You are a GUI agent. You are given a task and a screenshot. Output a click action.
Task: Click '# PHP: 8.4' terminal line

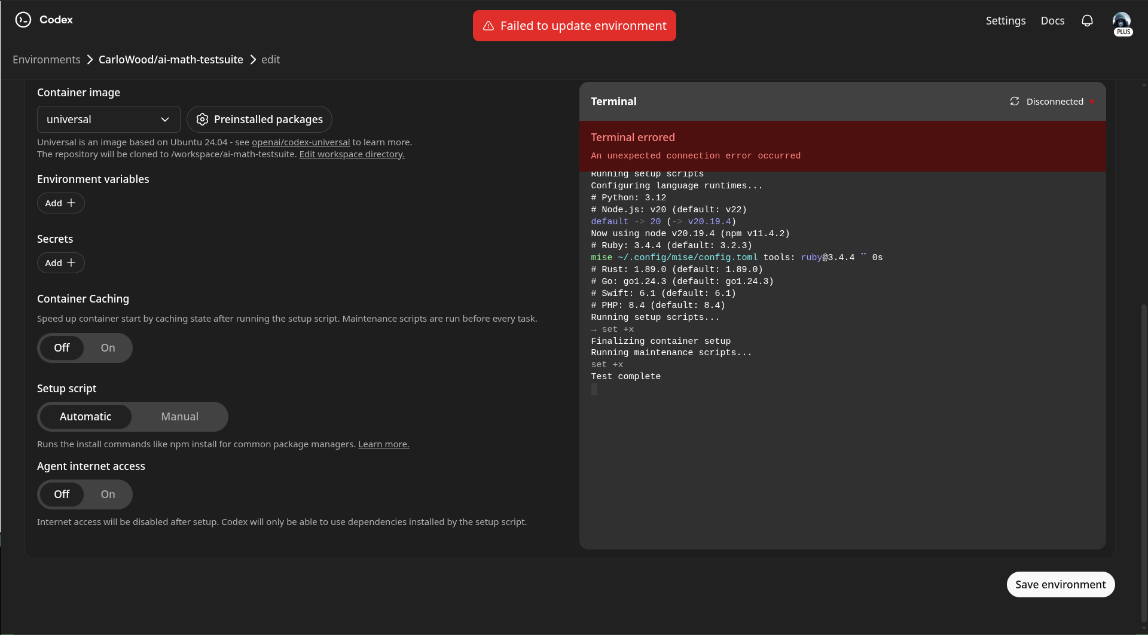click(658, 306)
